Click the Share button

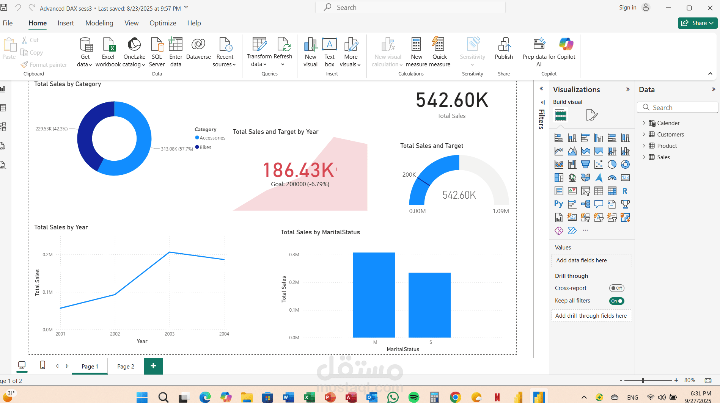pyautogui.click(x=698, y=23)
